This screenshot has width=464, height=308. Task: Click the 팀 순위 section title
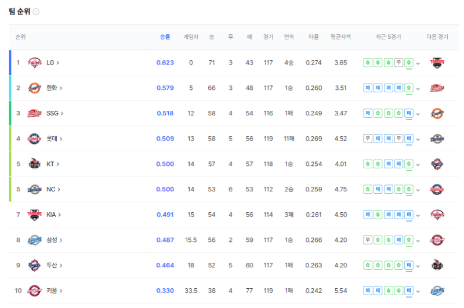[19, 12]
